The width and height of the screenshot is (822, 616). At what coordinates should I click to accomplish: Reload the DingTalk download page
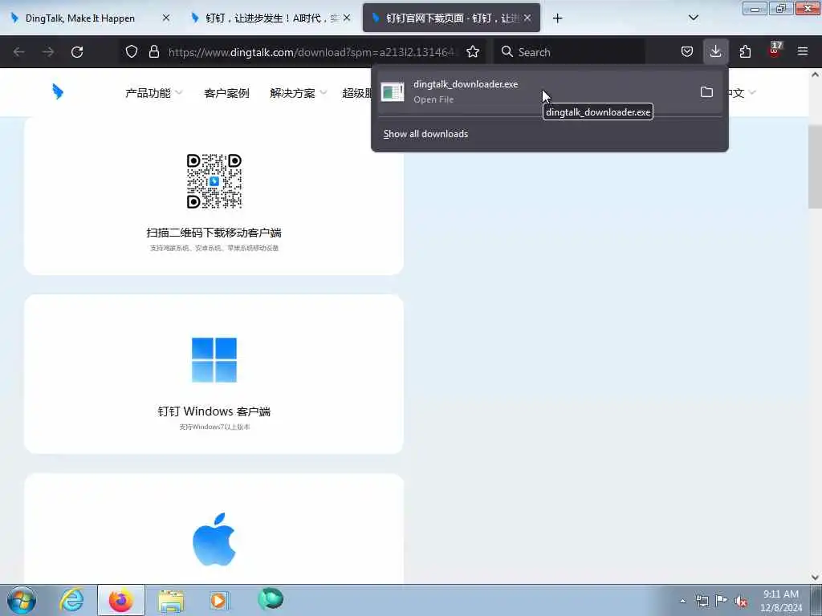(77, 52)
